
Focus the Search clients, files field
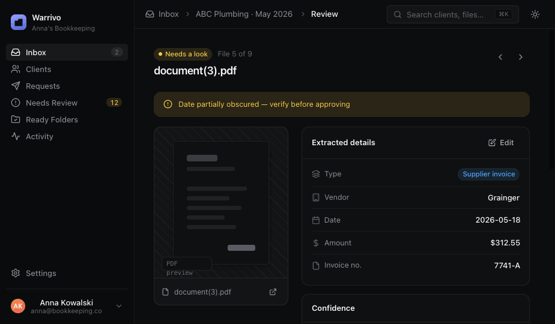point(453,14)
